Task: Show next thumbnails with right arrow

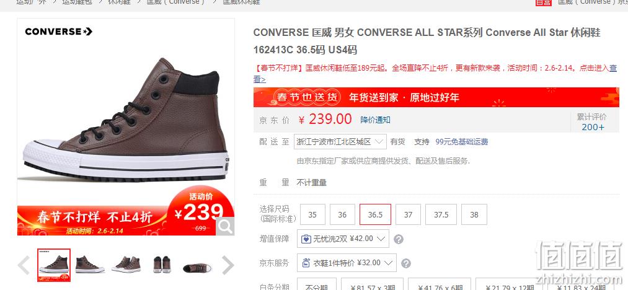Action: (x=228, y=265)
